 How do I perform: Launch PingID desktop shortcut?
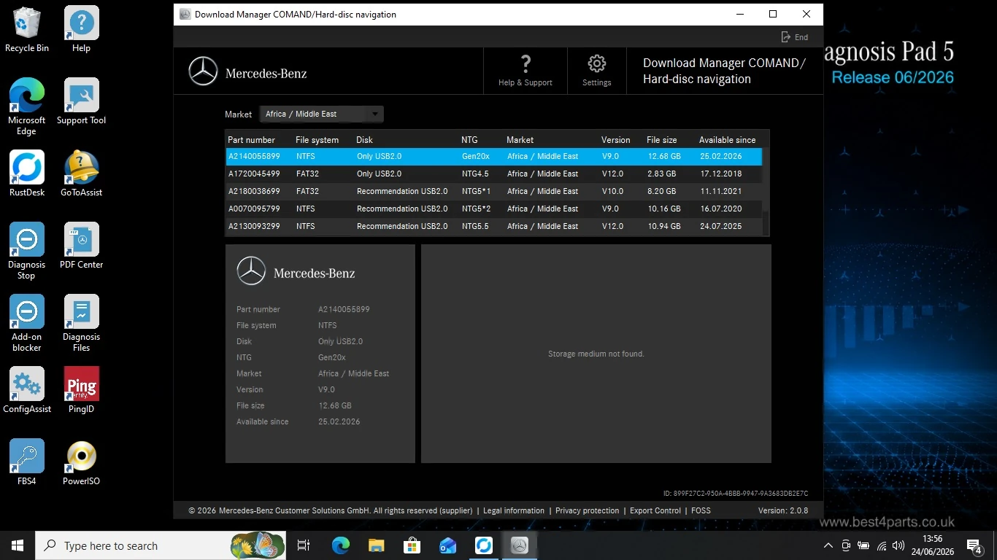(x=81, y=390)
